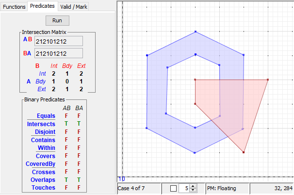The image size is (294, 195).
Task: Click the red 'Bdy' column header
Action: pos(67,66)
